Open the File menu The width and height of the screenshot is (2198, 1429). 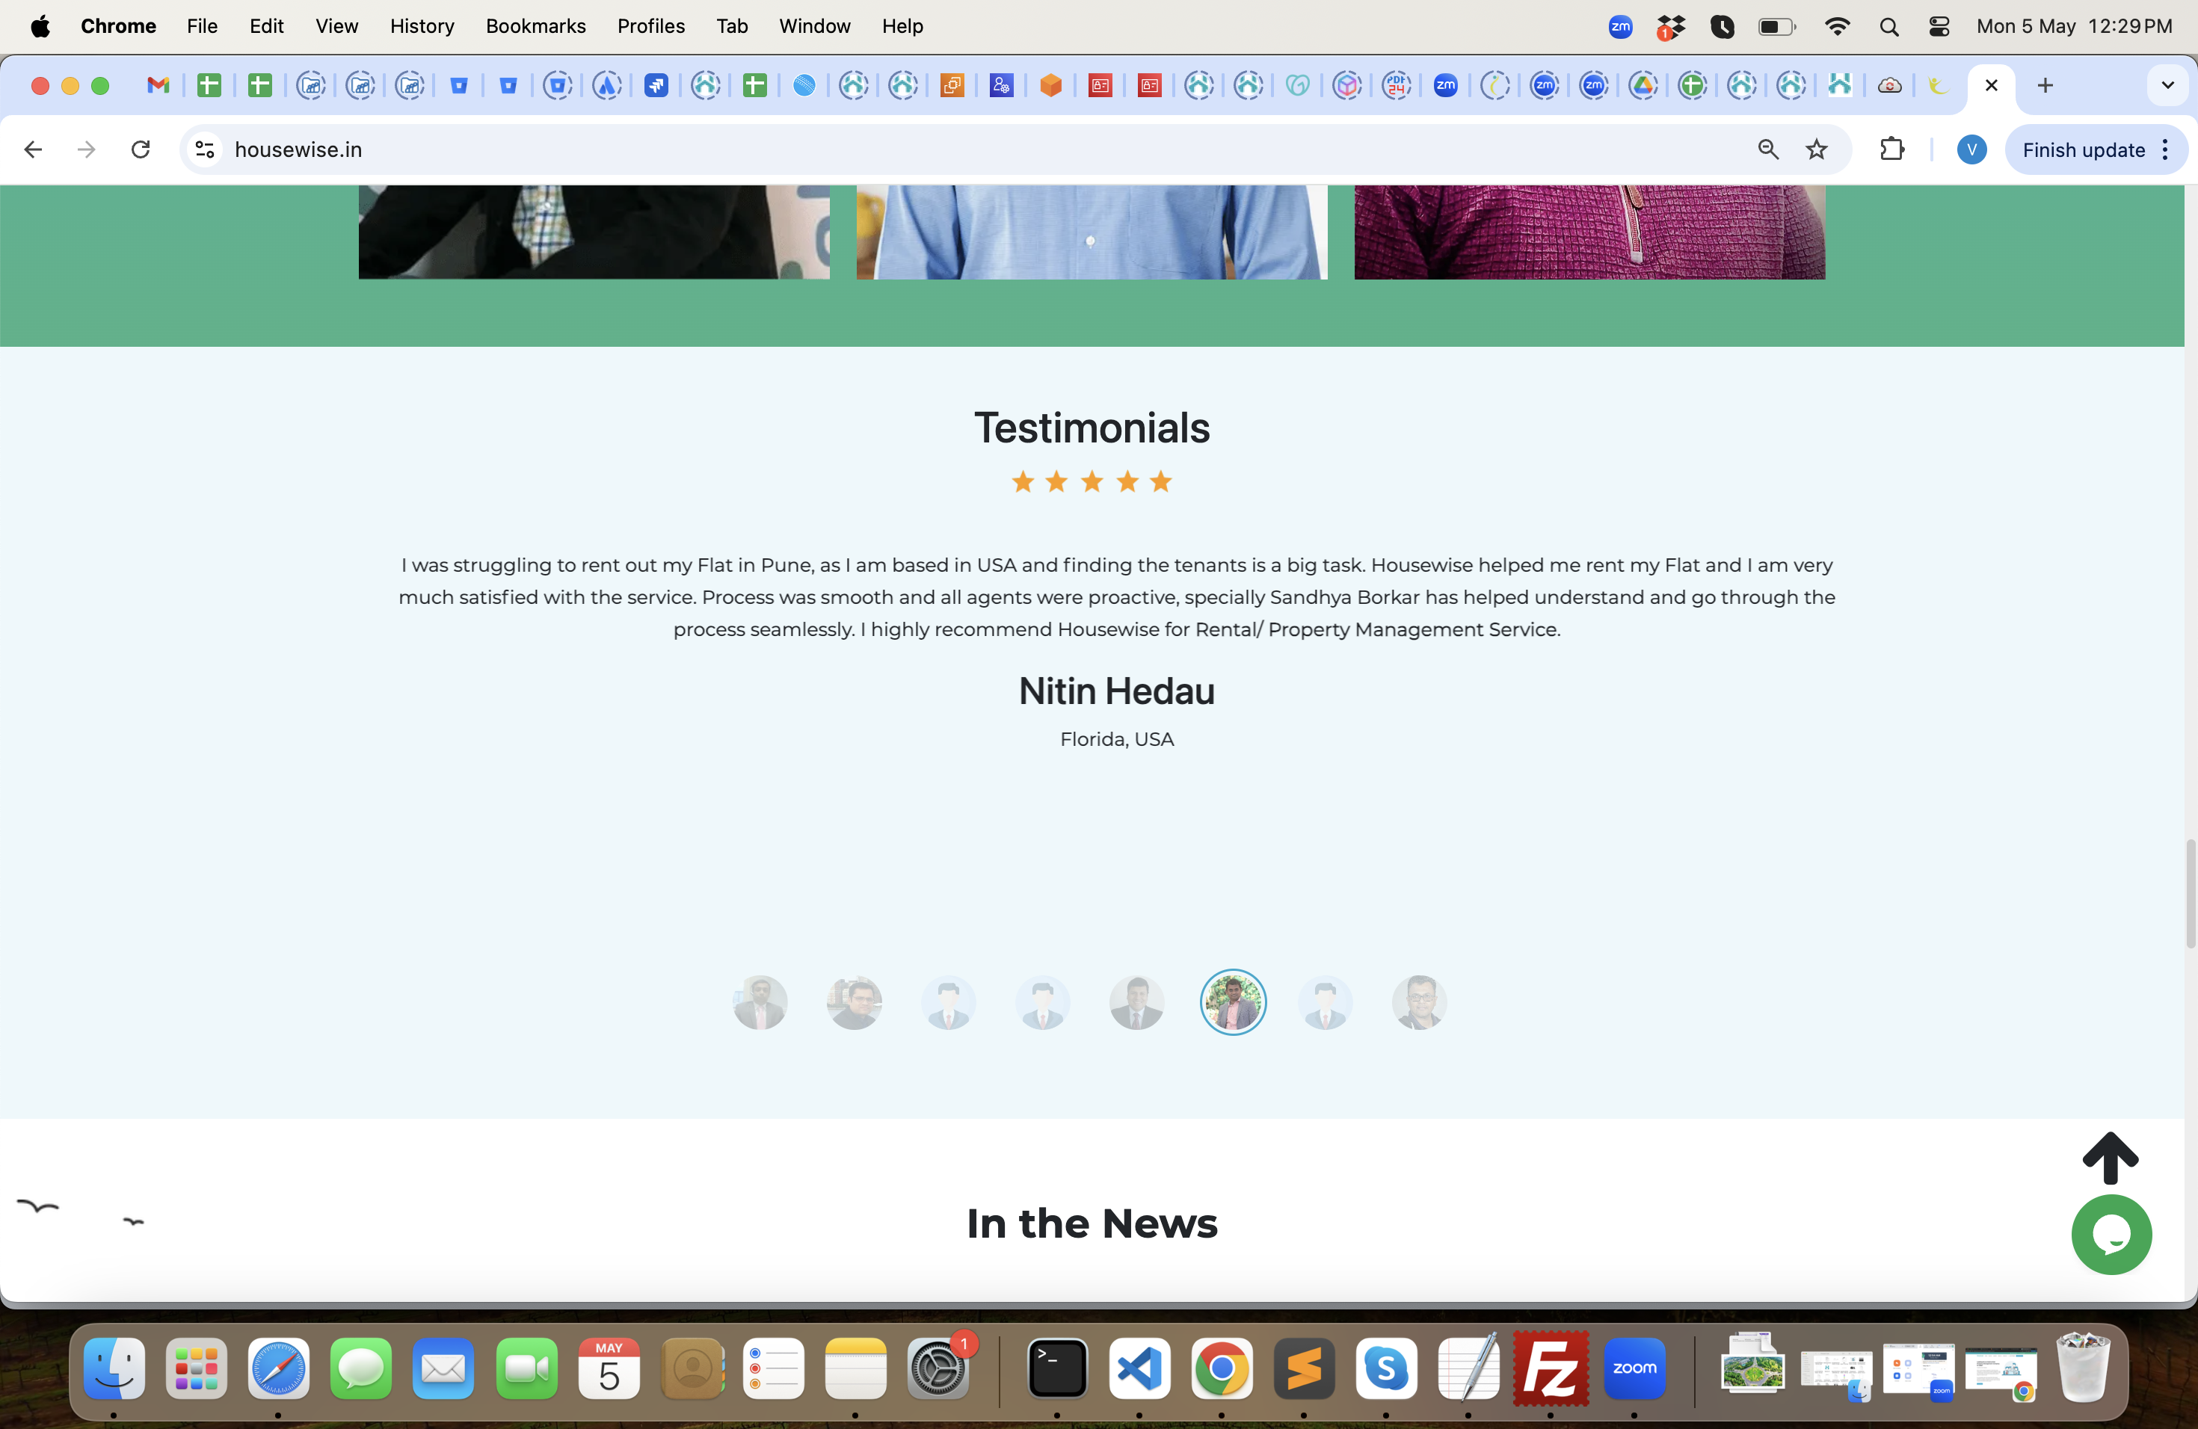coord(203,26)
